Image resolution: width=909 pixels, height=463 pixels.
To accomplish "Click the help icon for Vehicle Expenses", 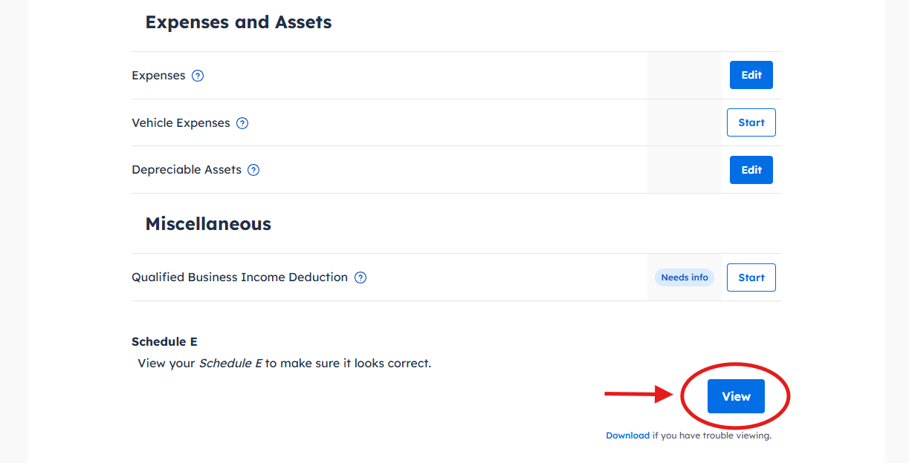I will 242,123.
